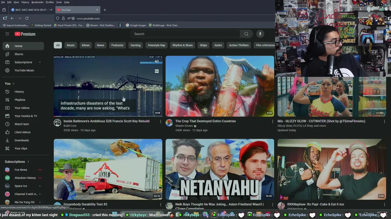The width and height of the screenshot is (391, 219).
Task: Open a new browser tab
Action: coord(105,10)
